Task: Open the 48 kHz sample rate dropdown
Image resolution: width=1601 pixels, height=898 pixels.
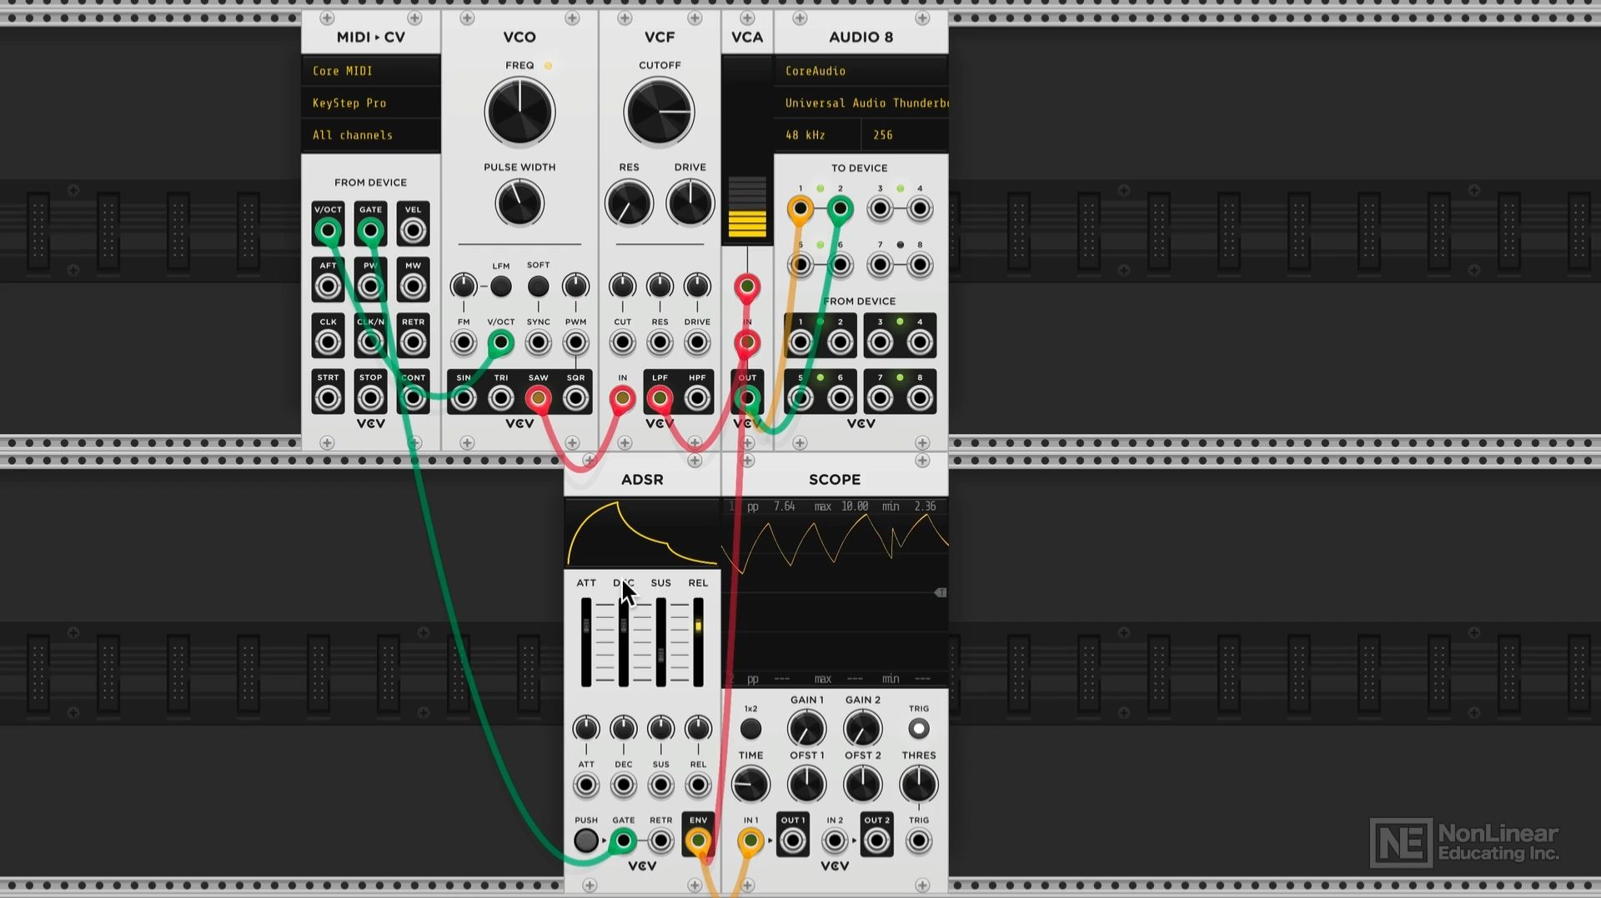Action: [818, 135]
